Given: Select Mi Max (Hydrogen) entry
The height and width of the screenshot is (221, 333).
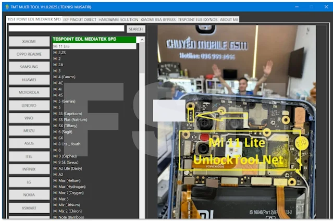Looking at the screenshot, I should (69, 187).
